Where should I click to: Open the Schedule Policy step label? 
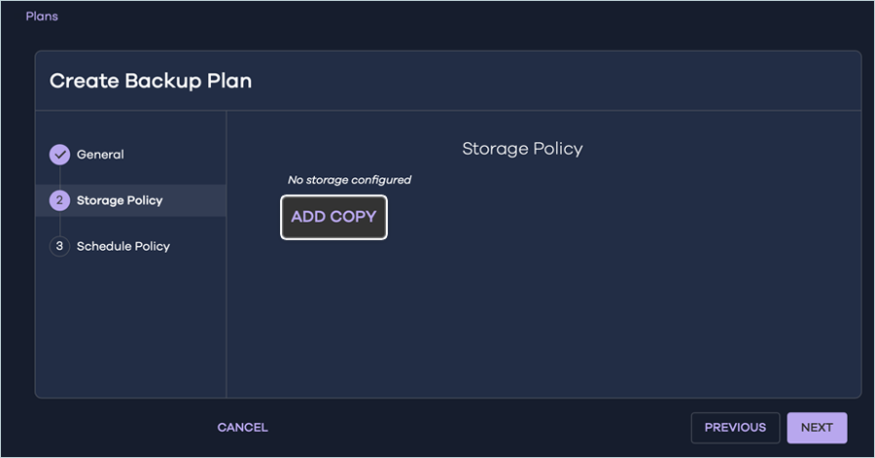pyautogui.click(x=123, y=247)
